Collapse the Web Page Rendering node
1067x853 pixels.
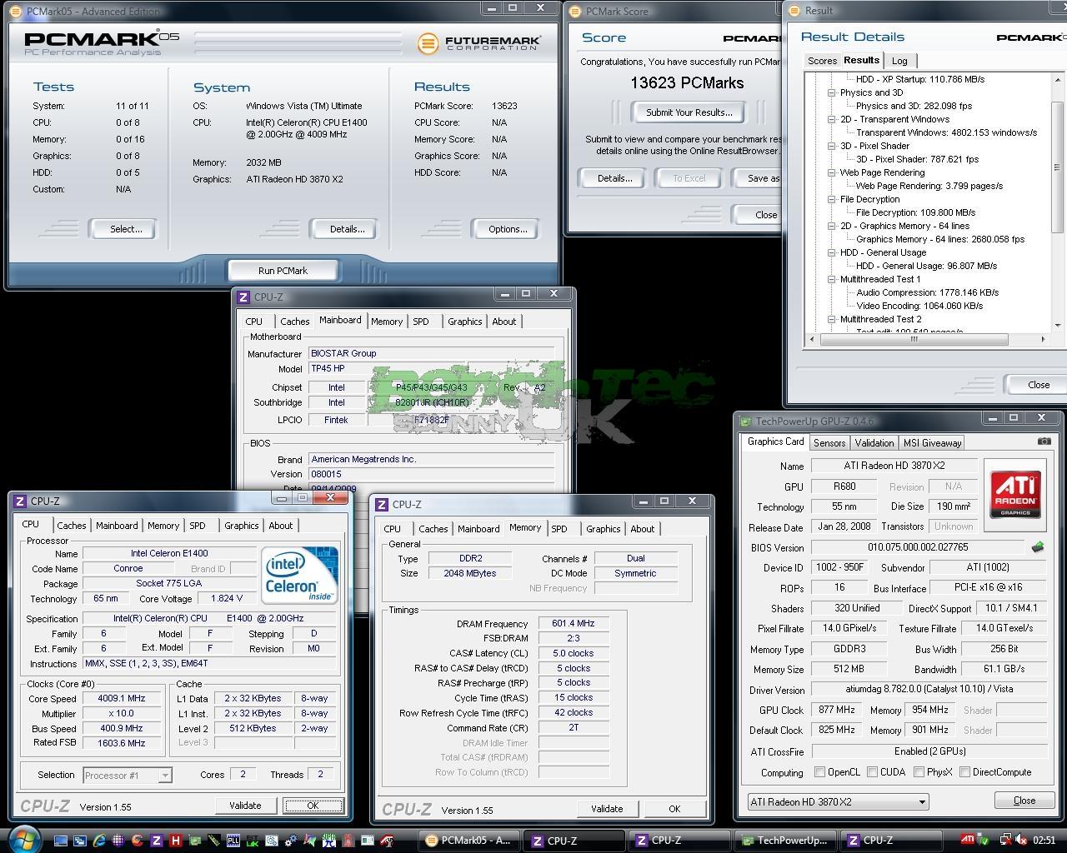click(832, 172)
